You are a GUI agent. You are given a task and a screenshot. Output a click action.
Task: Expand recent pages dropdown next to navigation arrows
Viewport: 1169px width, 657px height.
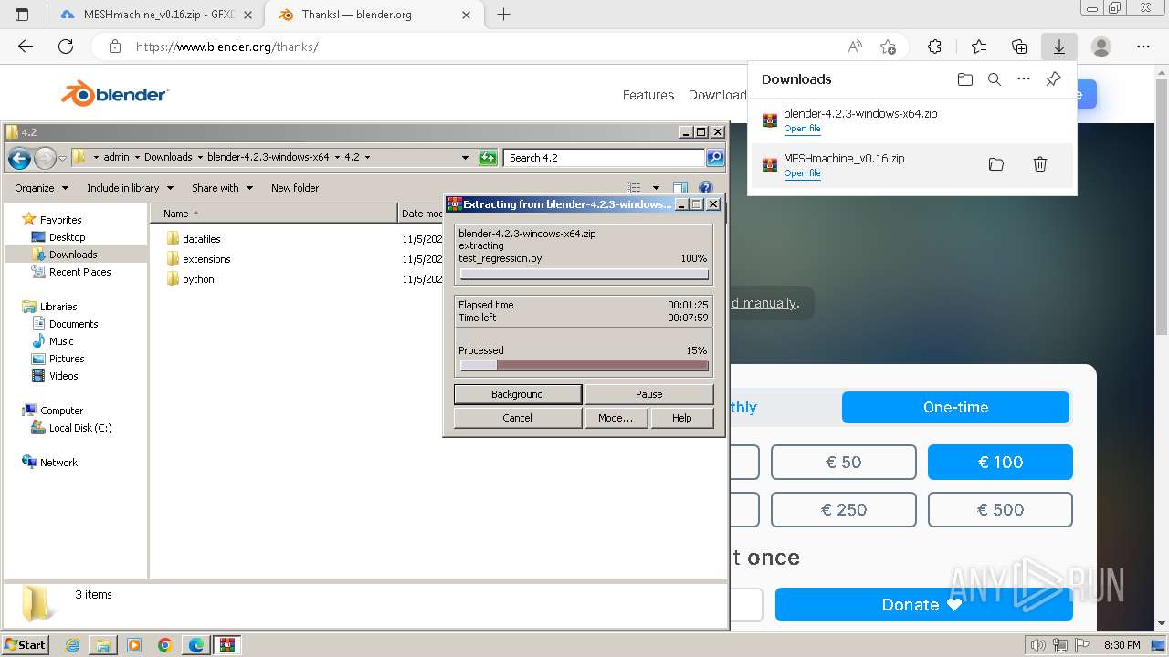[x=62, y=159]
